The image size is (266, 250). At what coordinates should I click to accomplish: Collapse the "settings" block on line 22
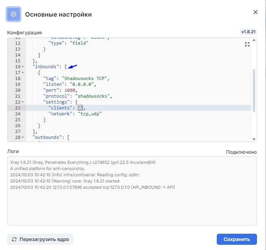click(23, 102)
